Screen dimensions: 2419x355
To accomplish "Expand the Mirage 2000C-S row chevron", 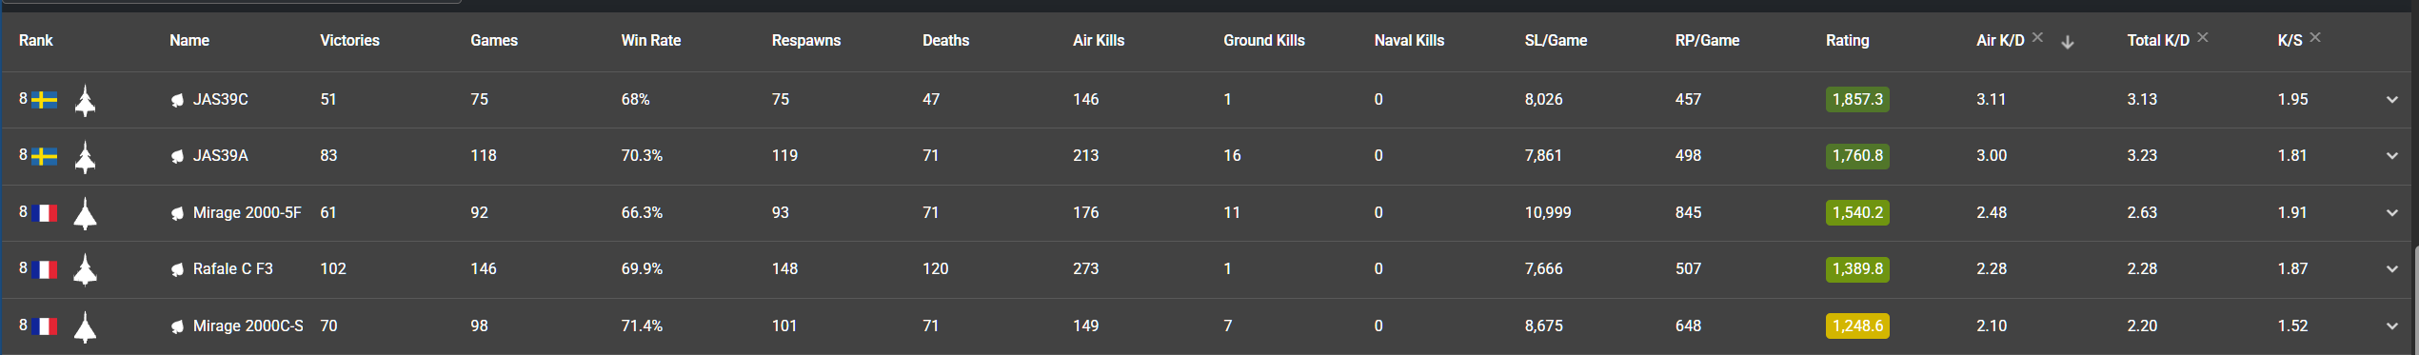I will [2391, 326].
